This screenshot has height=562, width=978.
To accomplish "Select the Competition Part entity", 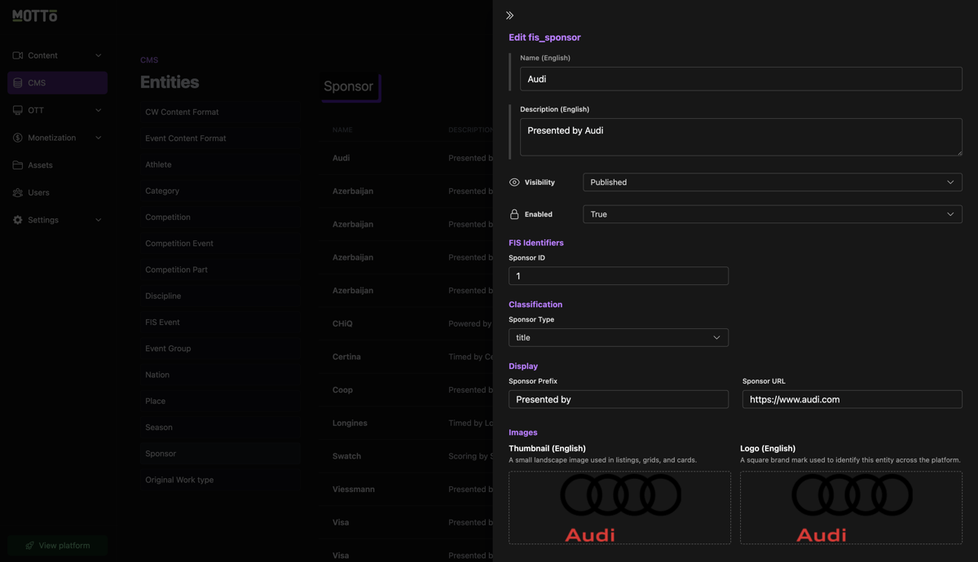I will [x=220, y=270].
